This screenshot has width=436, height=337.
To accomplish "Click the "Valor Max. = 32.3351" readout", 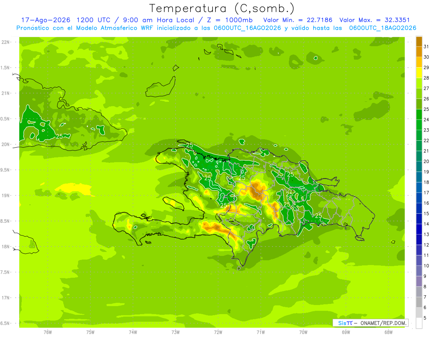I will pos(374,20).
